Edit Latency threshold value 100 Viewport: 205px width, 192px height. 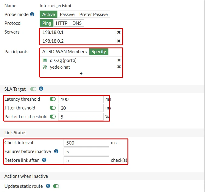tap(81, 99)
